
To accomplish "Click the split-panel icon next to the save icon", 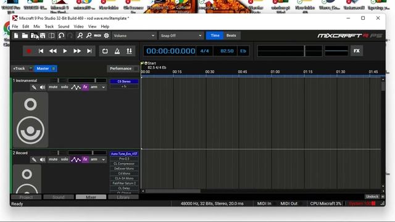I will (51, 36).
